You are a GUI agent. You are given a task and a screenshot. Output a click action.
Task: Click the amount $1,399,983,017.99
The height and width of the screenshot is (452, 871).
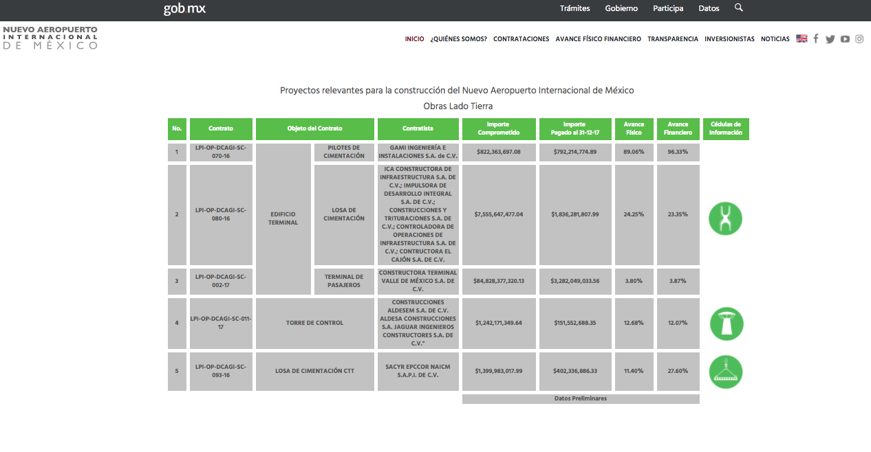499,372
